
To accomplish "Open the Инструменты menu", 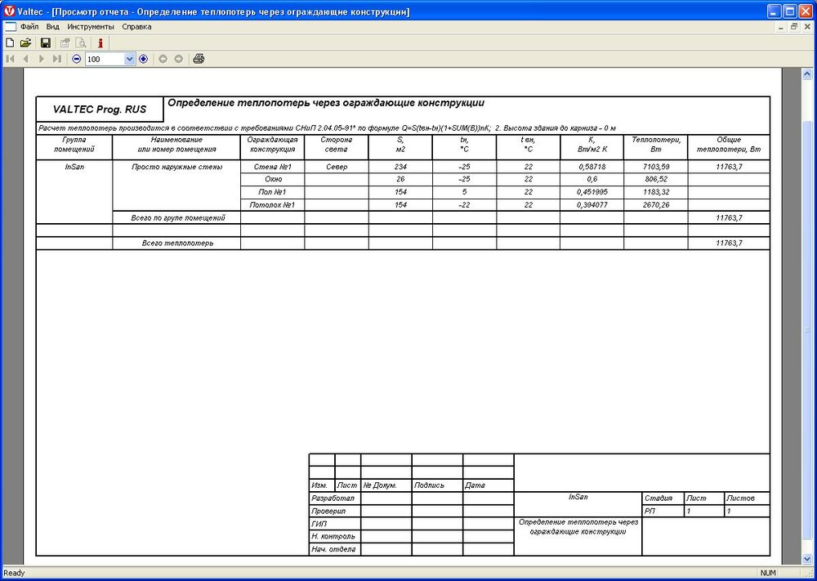I will (91, 27).
